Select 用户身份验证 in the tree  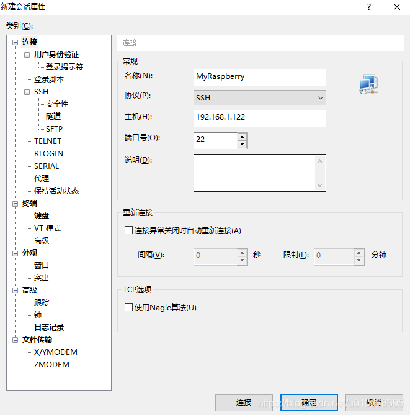tap(56, 55)
